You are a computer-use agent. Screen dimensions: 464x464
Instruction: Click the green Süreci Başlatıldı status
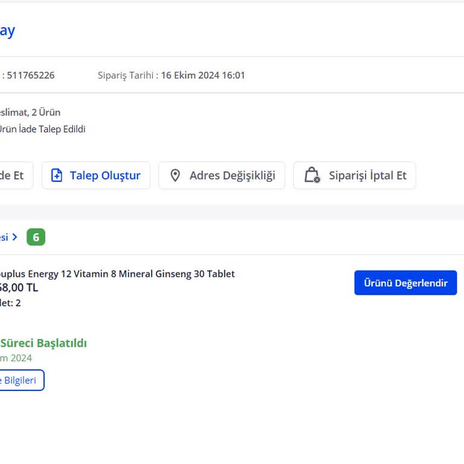pos(43,343)
